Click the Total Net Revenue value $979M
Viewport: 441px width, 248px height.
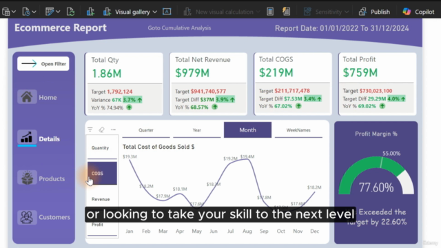pyautogui.click(x=192, y=73)
